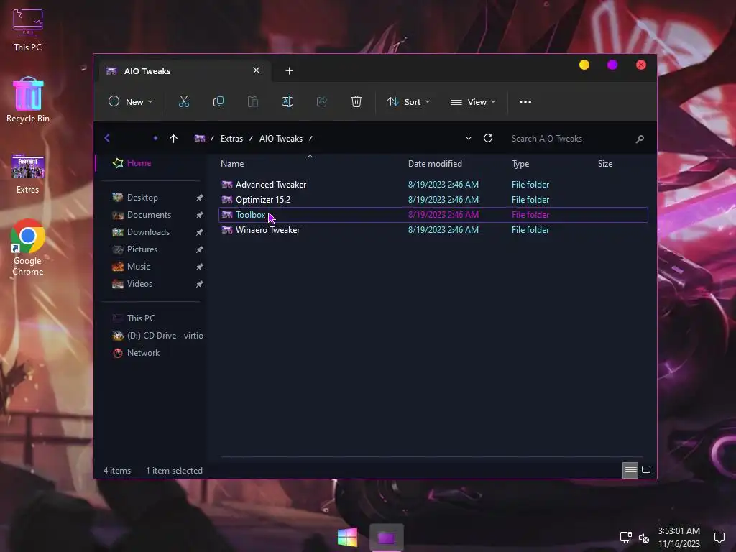Go back with the left arrow

pyautogui.click(x=107, y=138)
